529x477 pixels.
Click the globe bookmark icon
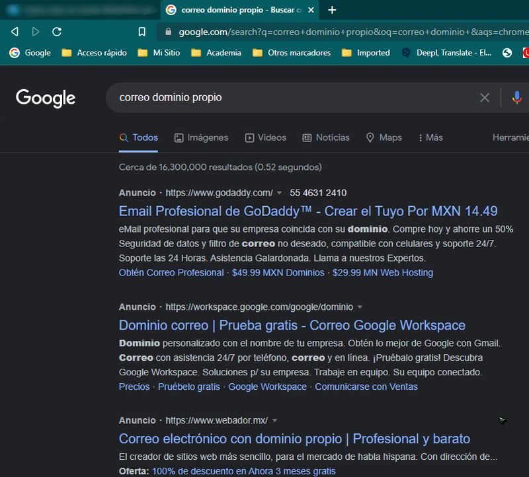point(507,53)
